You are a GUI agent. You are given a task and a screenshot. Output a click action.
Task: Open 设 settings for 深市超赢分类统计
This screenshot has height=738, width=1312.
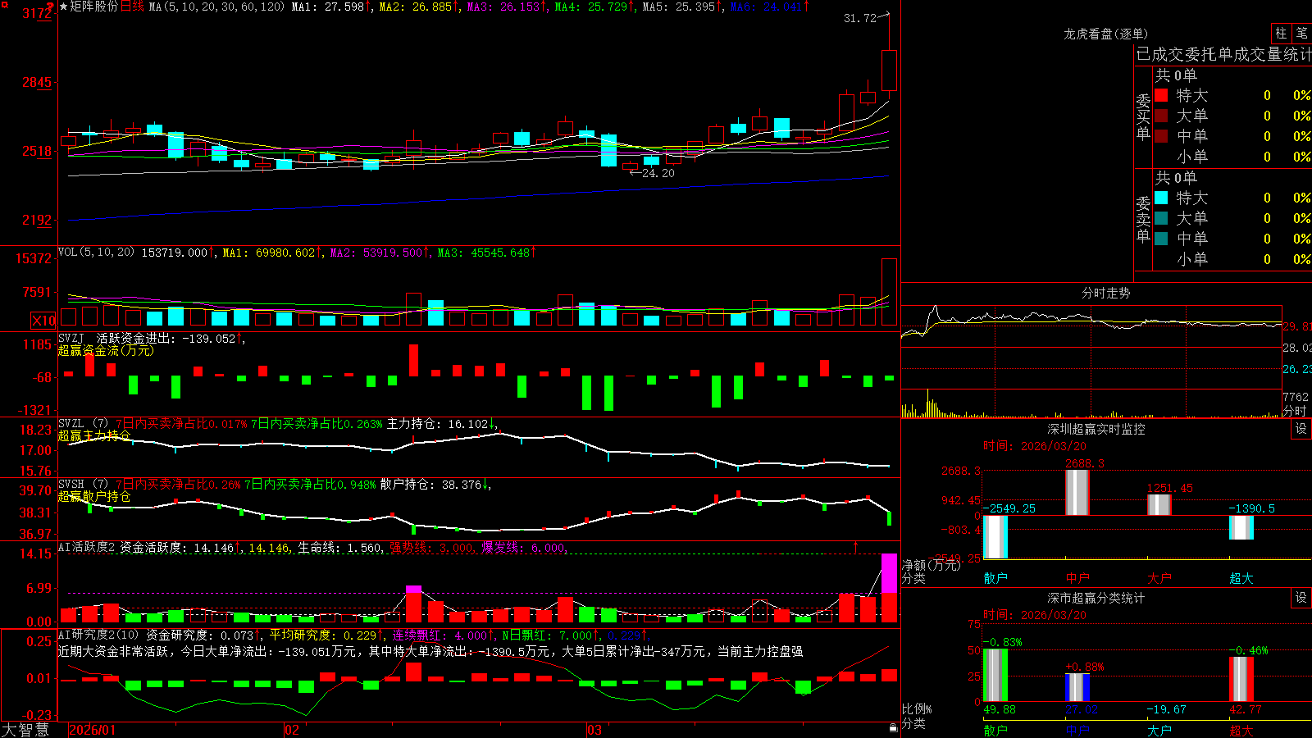pyautogui.click(x=1301, y=598)
